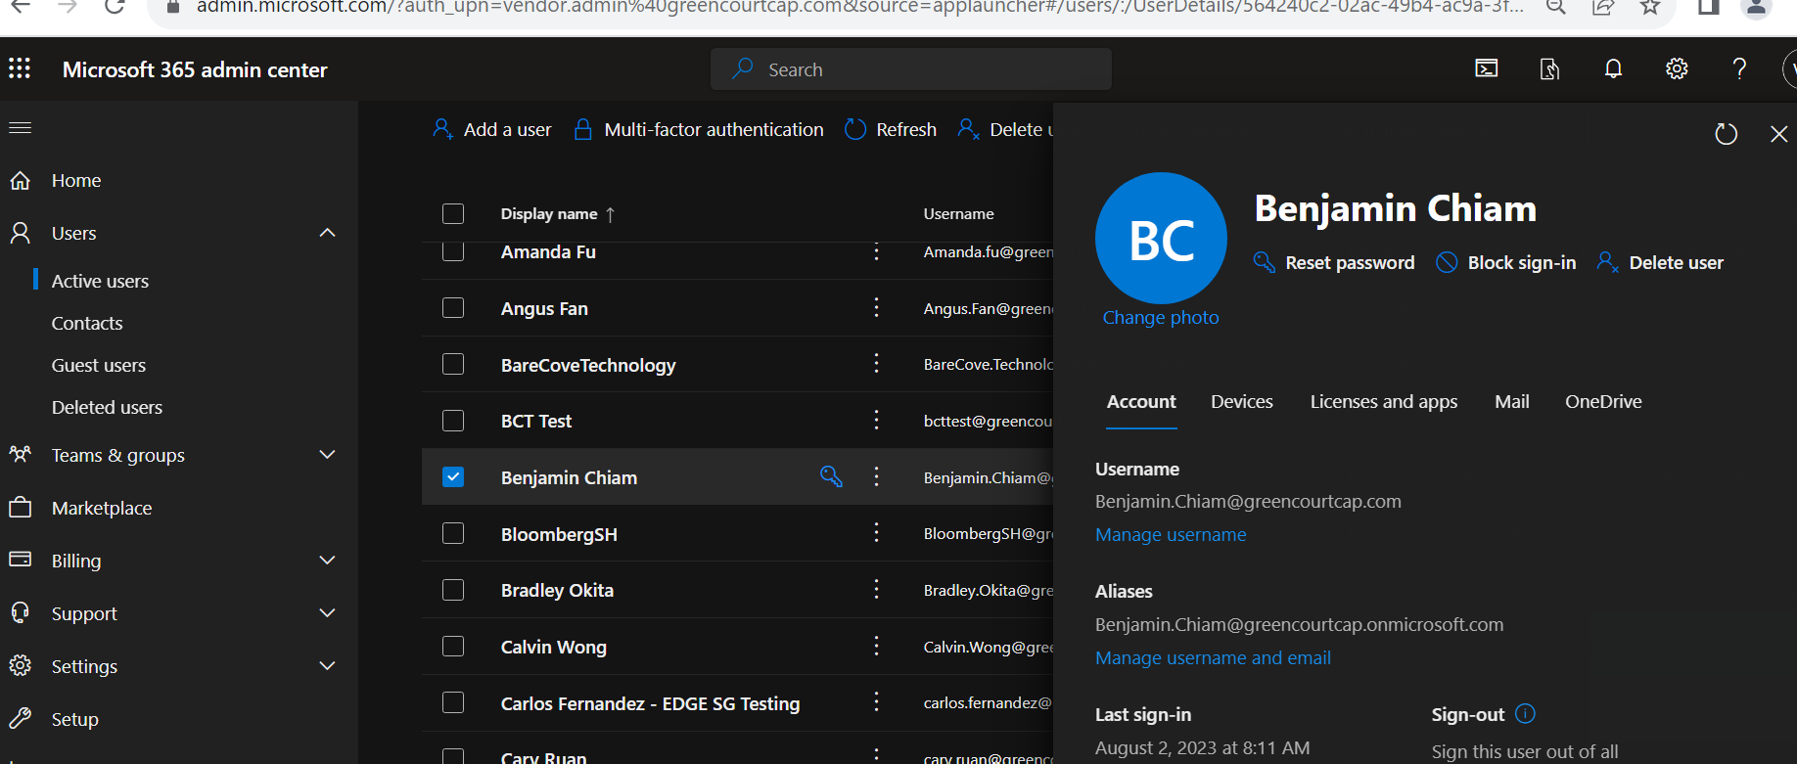Click browser reload icon
Image resolution: width=1797 pixels, height=764 pixels.
point(115,7)
